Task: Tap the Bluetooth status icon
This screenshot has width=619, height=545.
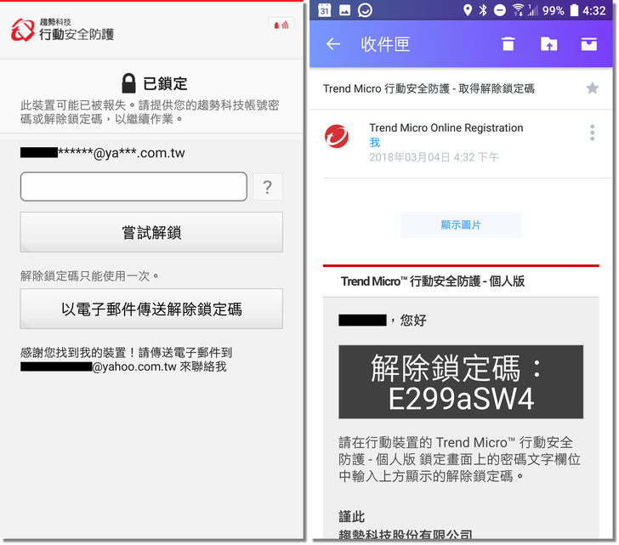Action: tap(482, 10)
